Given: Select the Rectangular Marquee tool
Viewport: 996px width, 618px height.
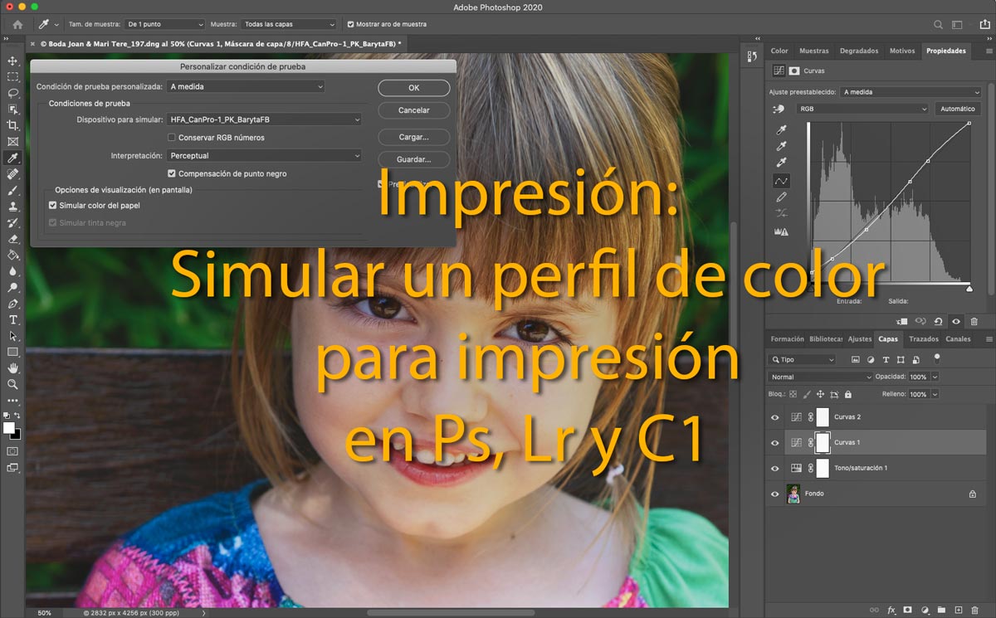Looking at the screenshot, I should pos(12,77).
